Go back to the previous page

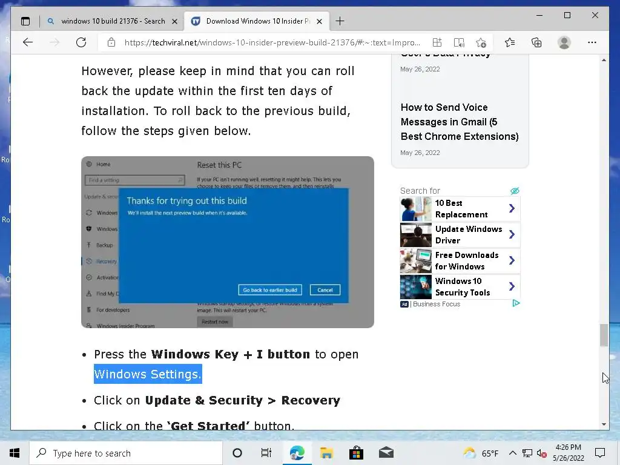click(28, 42)
